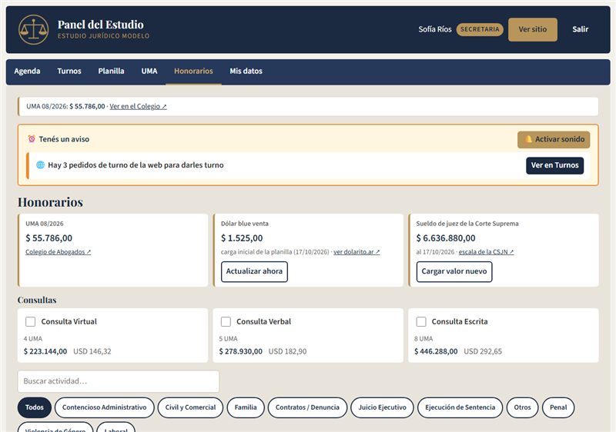
Task: Click the globe icon in the turno notice
Action: 40,164
